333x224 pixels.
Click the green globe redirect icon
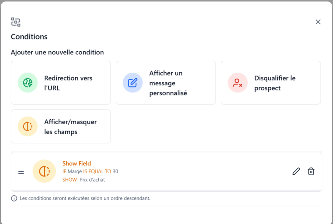[x=28, y=83]
